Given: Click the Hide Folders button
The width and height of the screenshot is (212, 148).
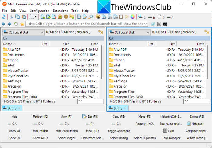Looking at the screenshot, I should coord(40,131).
